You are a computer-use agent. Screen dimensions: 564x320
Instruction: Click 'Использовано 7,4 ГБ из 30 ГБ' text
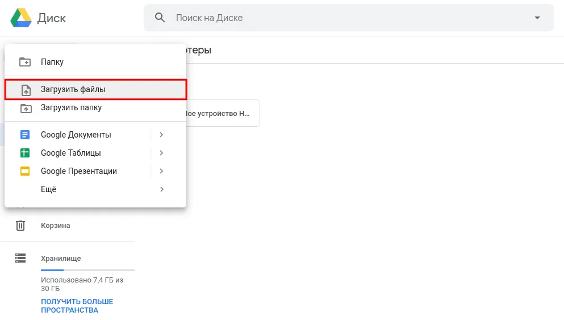click(82, 284)
